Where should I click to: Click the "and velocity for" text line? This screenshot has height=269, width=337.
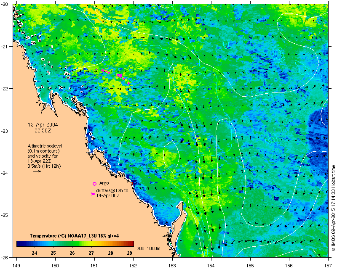[x=43, y=156]
